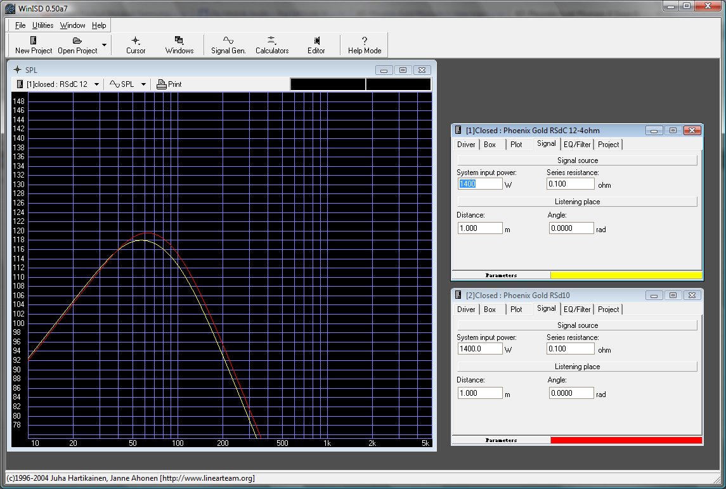Open EQ/Filter tab in RSd10 window
Image resolution: width=726 pixels, height=489 pixels.
[577, 310]
